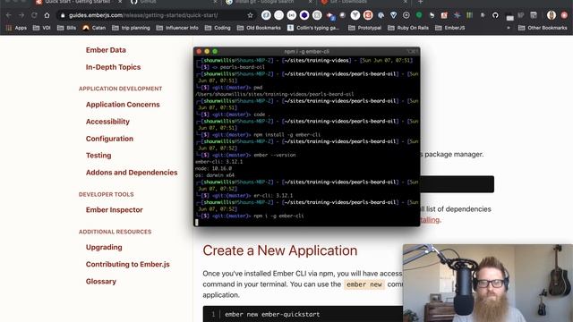
Task: Expand the Coding bookmarks folder
Action: (x=218, y=28)
